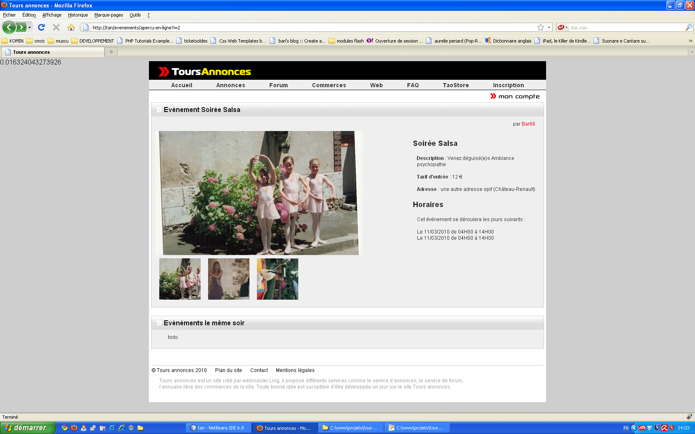The image size is (695, 434).
Task: Open the URL history dropdown arrow
Action: (x=549, y=27)
